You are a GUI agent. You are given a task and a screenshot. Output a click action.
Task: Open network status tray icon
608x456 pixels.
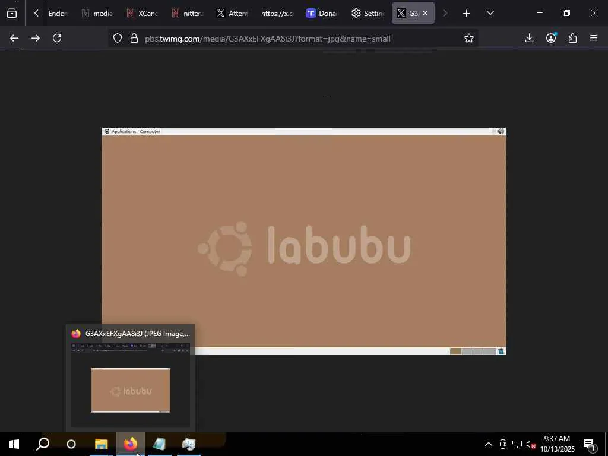coord(517,444)
